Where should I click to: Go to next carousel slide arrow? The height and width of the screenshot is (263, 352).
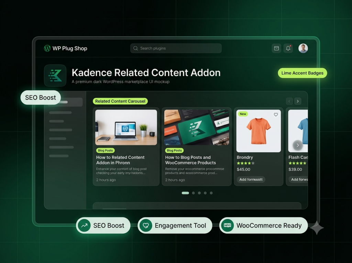tap(298, 101)
